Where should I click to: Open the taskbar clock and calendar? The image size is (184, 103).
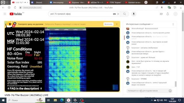[172, 100]
